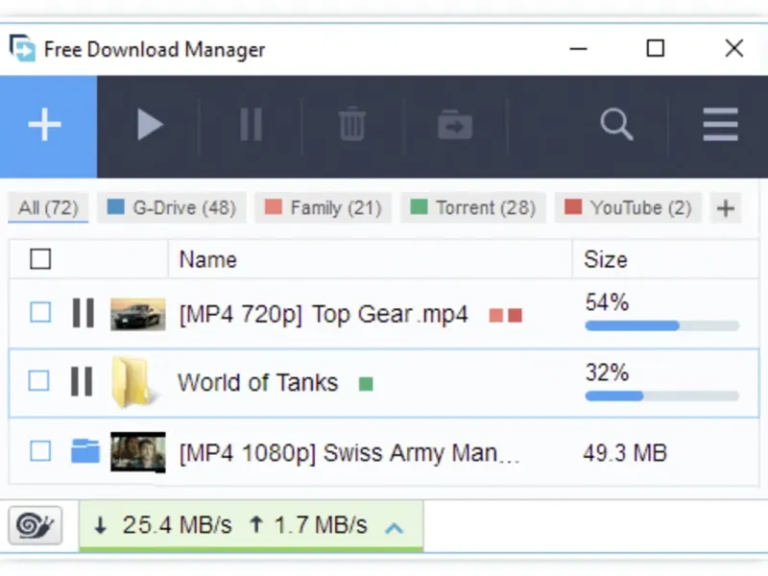Click the move to folder toolbar icon
Screen dimensions: 768x576
(x=455, y=125)
